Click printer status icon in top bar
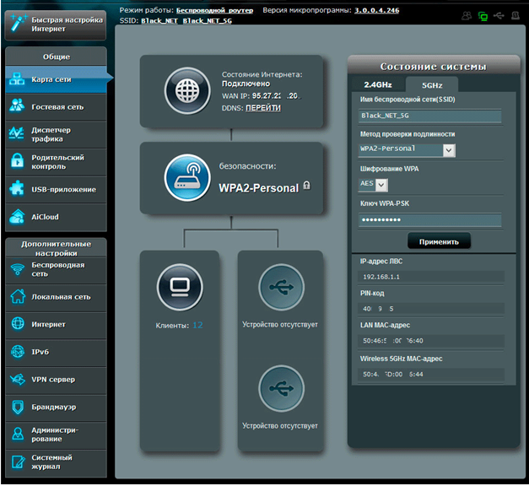 pos(516,15)
